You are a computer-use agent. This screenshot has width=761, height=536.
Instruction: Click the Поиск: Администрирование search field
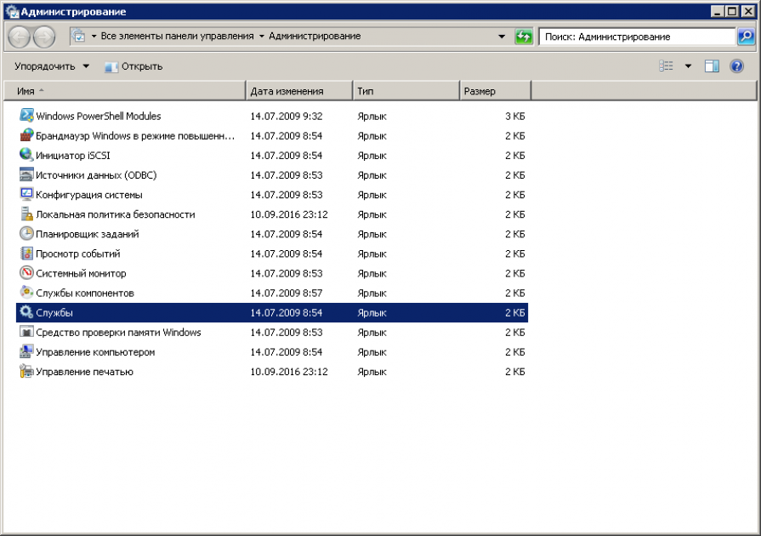636,37
